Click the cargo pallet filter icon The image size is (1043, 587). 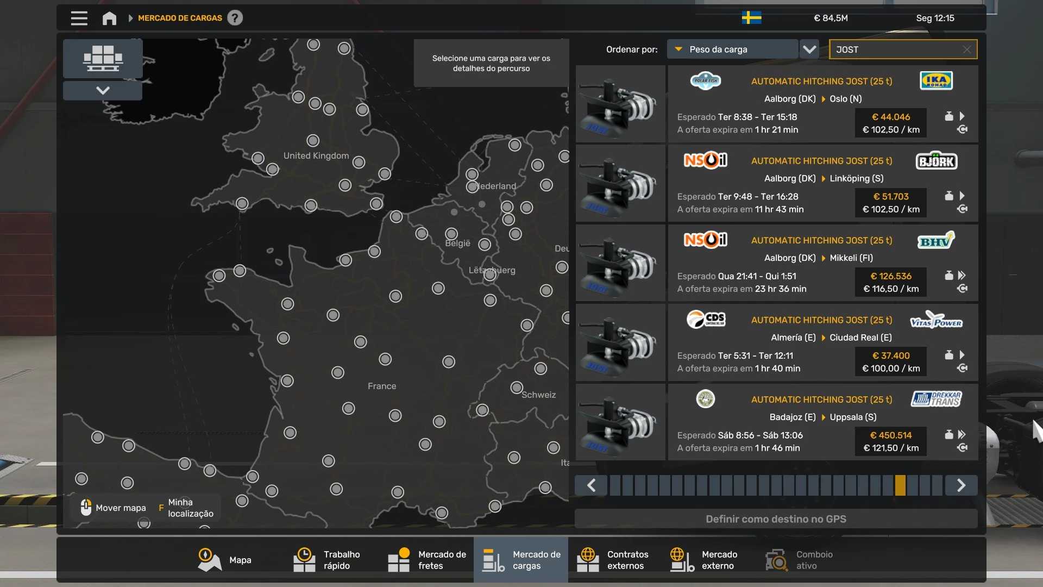(103, 58)
